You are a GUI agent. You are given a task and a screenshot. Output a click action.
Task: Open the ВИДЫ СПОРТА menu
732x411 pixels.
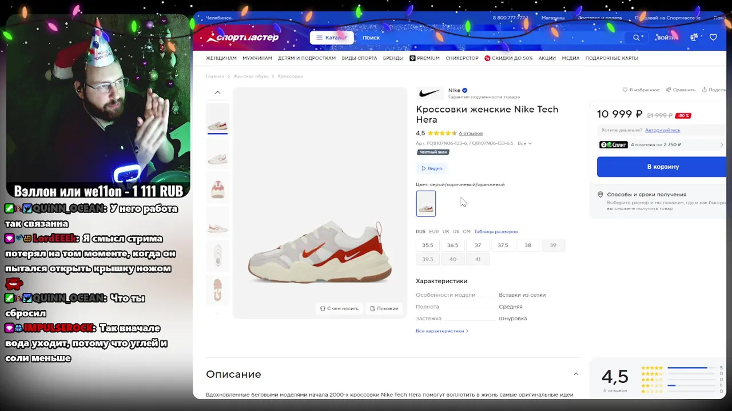click(x=359, y=58)
